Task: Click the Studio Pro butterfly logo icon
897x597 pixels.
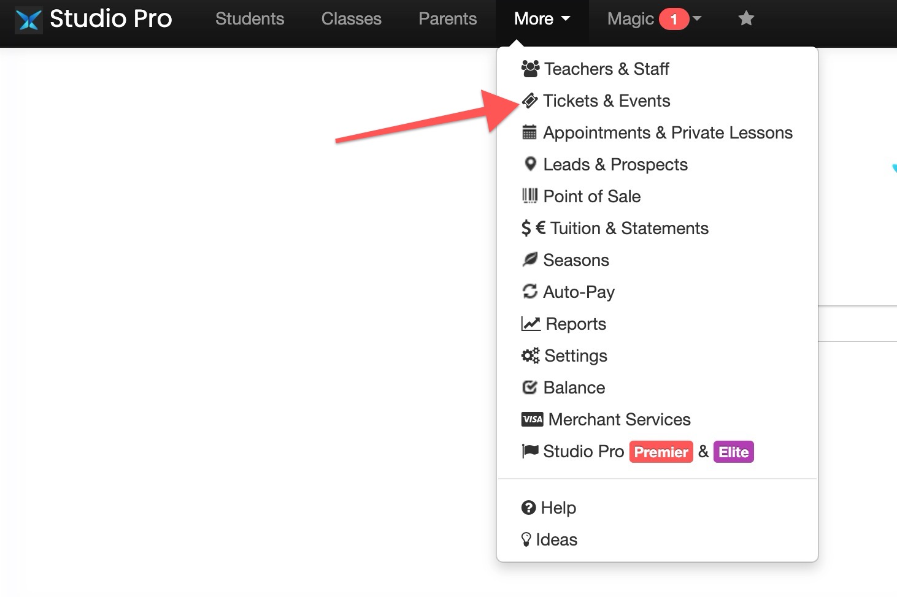Action: 28,19
